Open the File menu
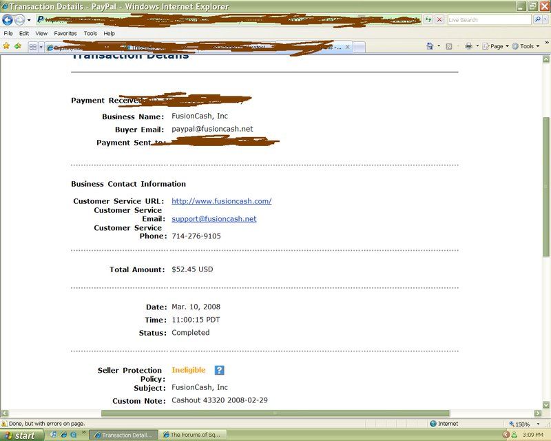 coord(8,33)
